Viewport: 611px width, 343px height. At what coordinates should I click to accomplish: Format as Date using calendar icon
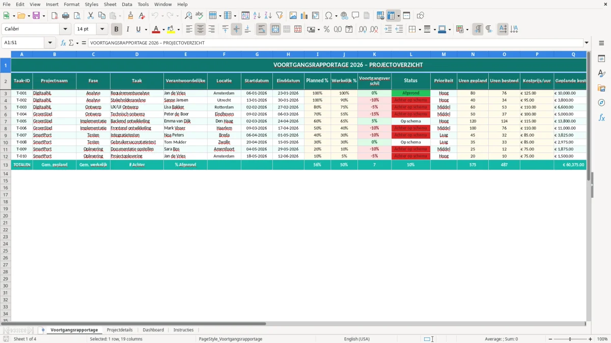coord(349,29)
